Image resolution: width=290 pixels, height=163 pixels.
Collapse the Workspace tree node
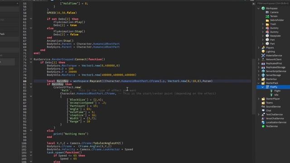[259, 8]
